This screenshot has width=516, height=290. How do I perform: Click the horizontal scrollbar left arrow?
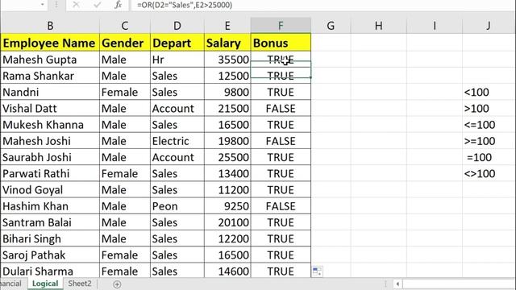click(397, 284)
